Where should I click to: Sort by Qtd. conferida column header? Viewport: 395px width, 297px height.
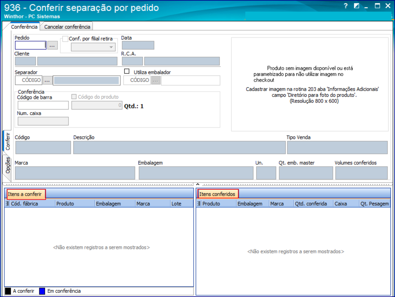point(314,204)
